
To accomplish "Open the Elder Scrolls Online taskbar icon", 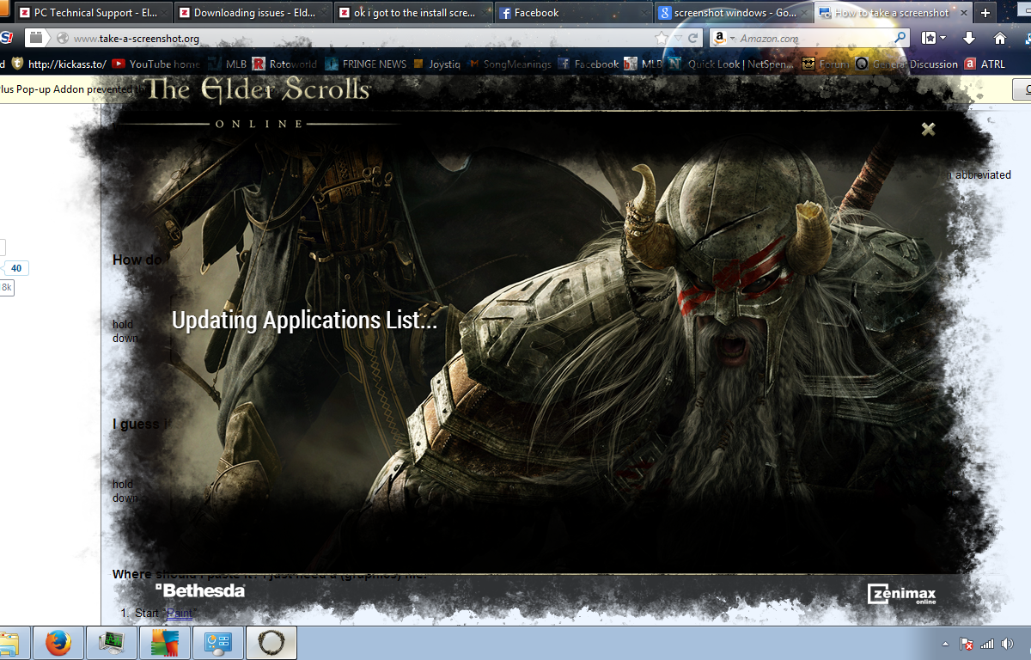I will point(271,643).
